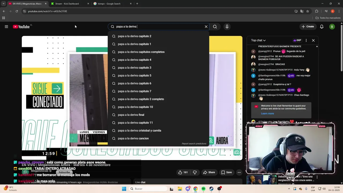Open the live chat three-dot options

[x=306, y=40]
